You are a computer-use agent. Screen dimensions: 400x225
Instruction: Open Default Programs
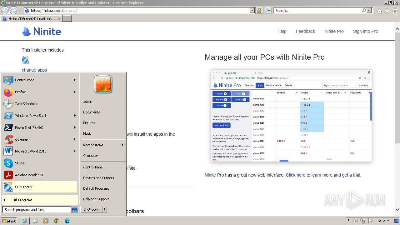[96, 188]
